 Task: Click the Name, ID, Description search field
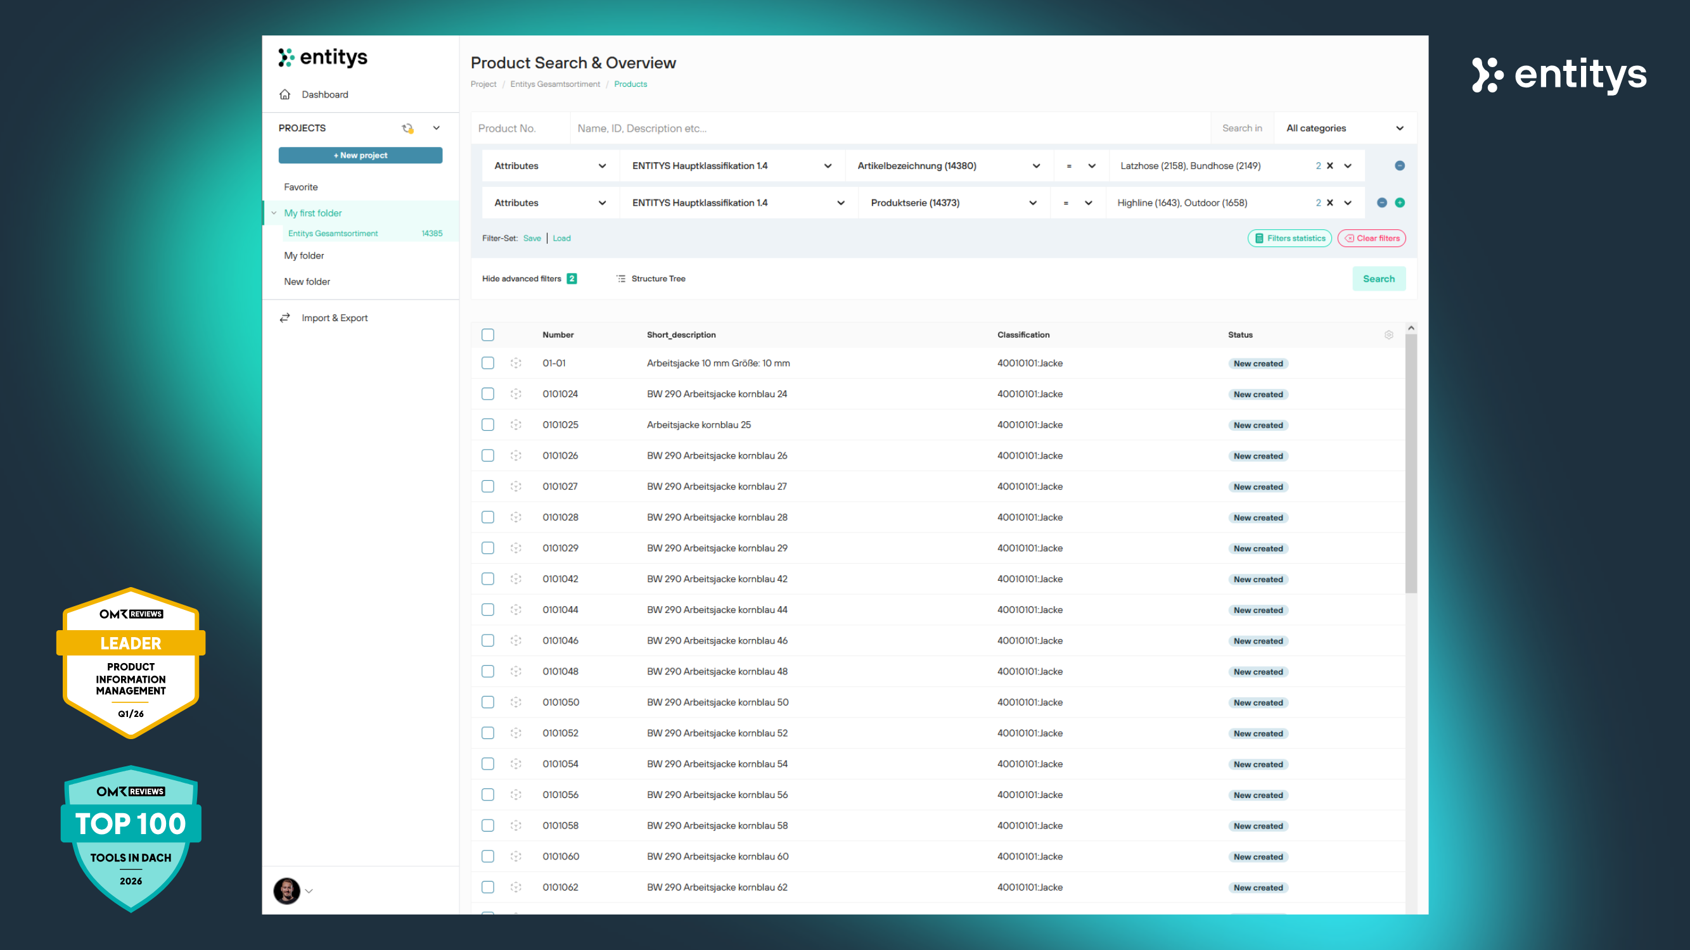click(889, 129)
